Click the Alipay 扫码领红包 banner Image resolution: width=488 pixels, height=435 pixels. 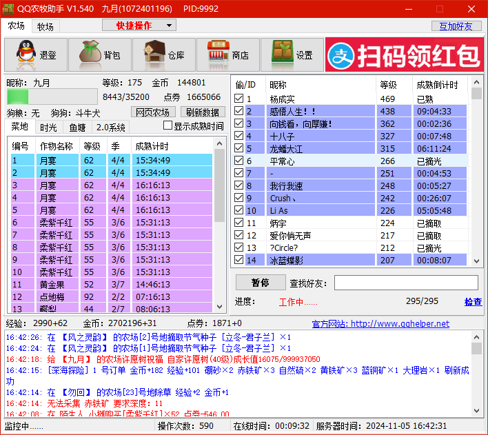(404, 55)
